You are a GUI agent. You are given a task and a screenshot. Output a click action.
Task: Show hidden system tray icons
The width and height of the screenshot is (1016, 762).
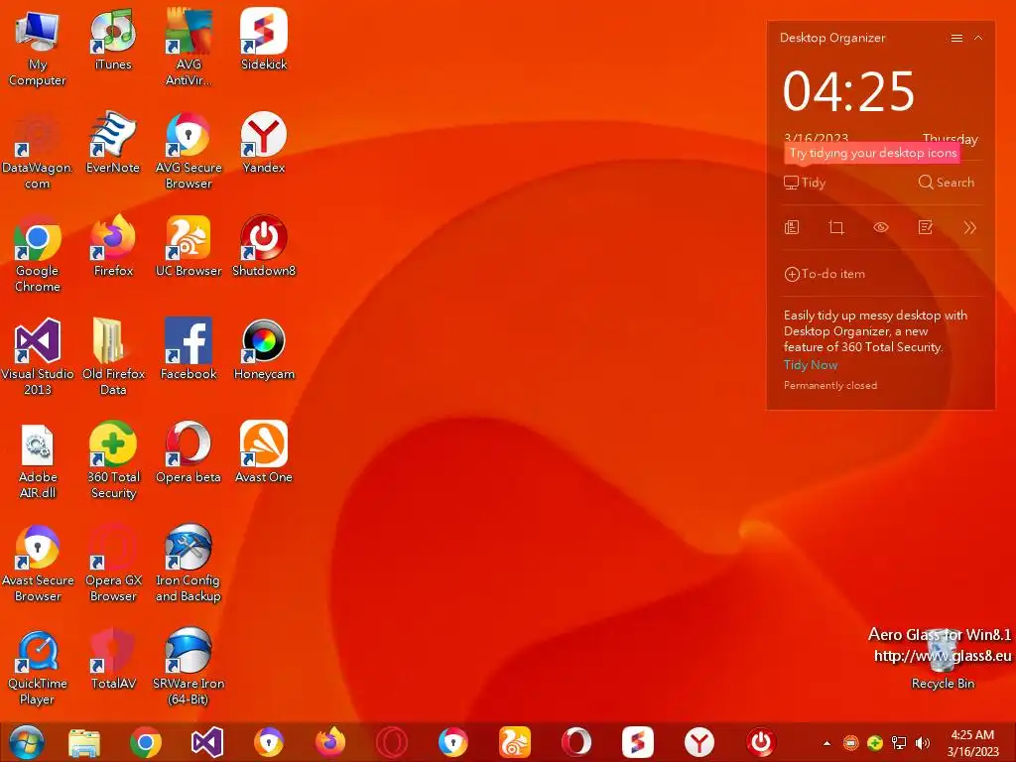click(826, 743)
